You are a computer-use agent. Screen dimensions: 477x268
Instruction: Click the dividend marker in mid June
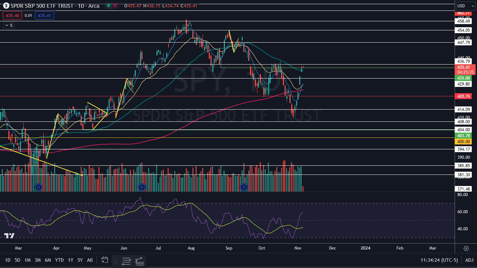[141, 187]
